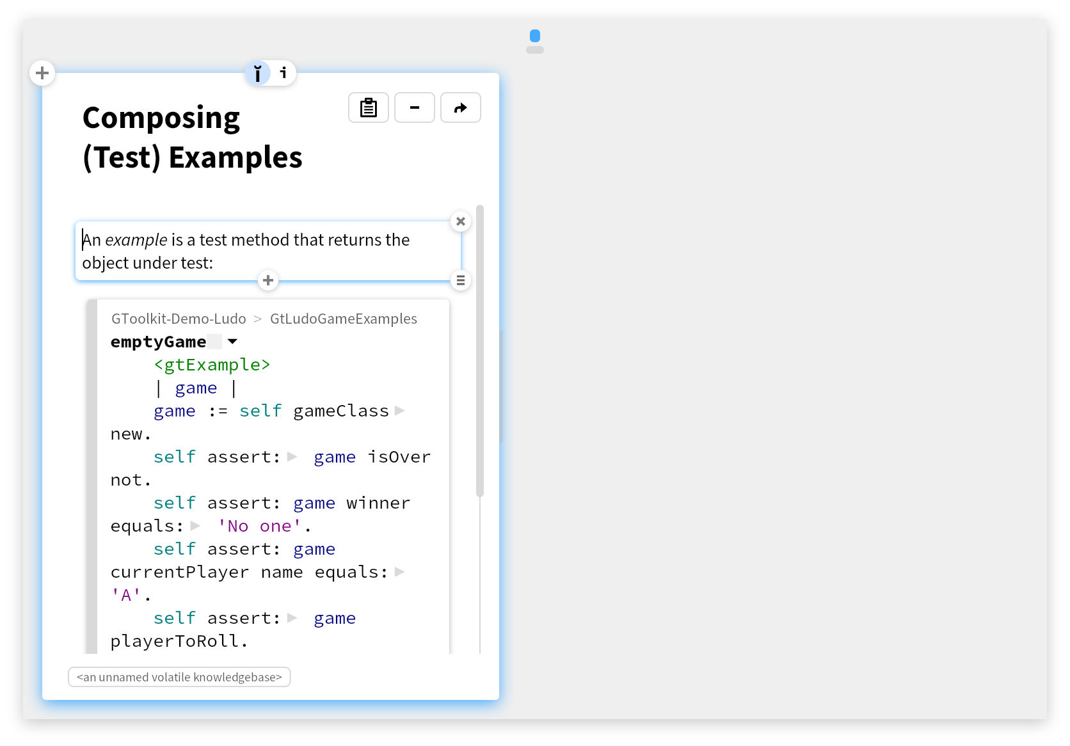Click the page vertical scrollbar thumb
Screen dimensions: 1070x746
[480, 351]
